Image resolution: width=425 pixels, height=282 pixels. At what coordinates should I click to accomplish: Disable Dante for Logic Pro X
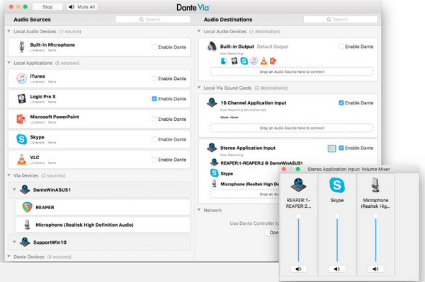click(154, 99)
